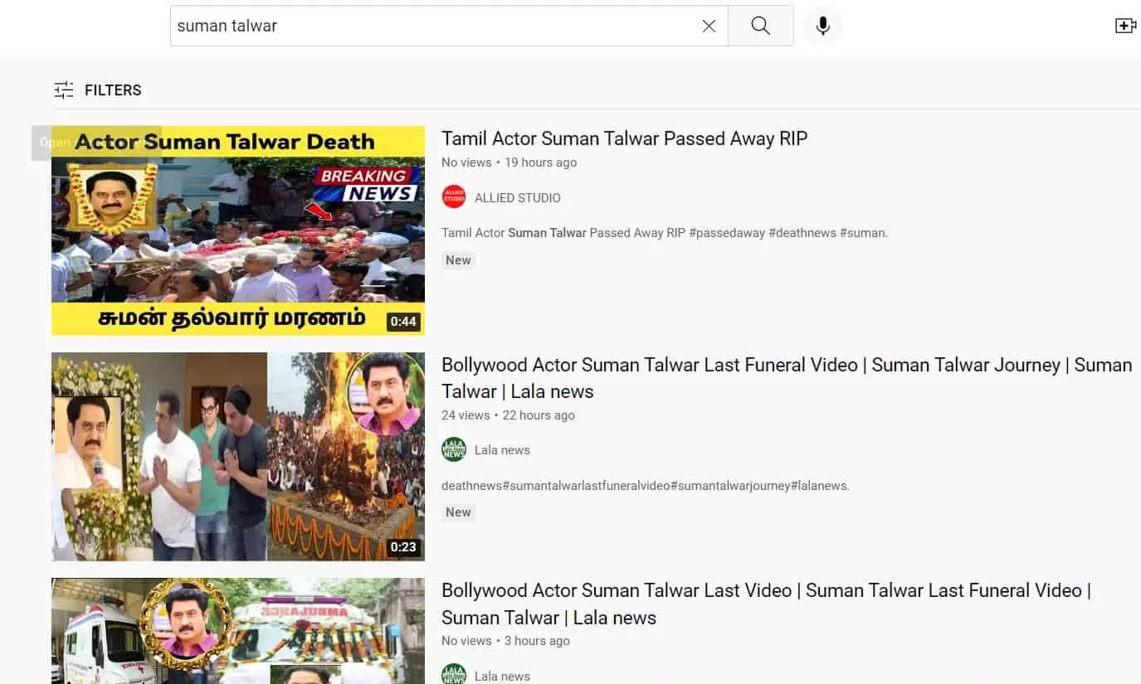Open Lala news channel name under the 24 views video

[x=502, y=450]
